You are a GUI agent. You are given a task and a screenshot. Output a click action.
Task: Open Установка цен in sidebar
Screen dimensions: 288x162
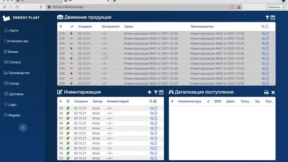click(16, 41)
